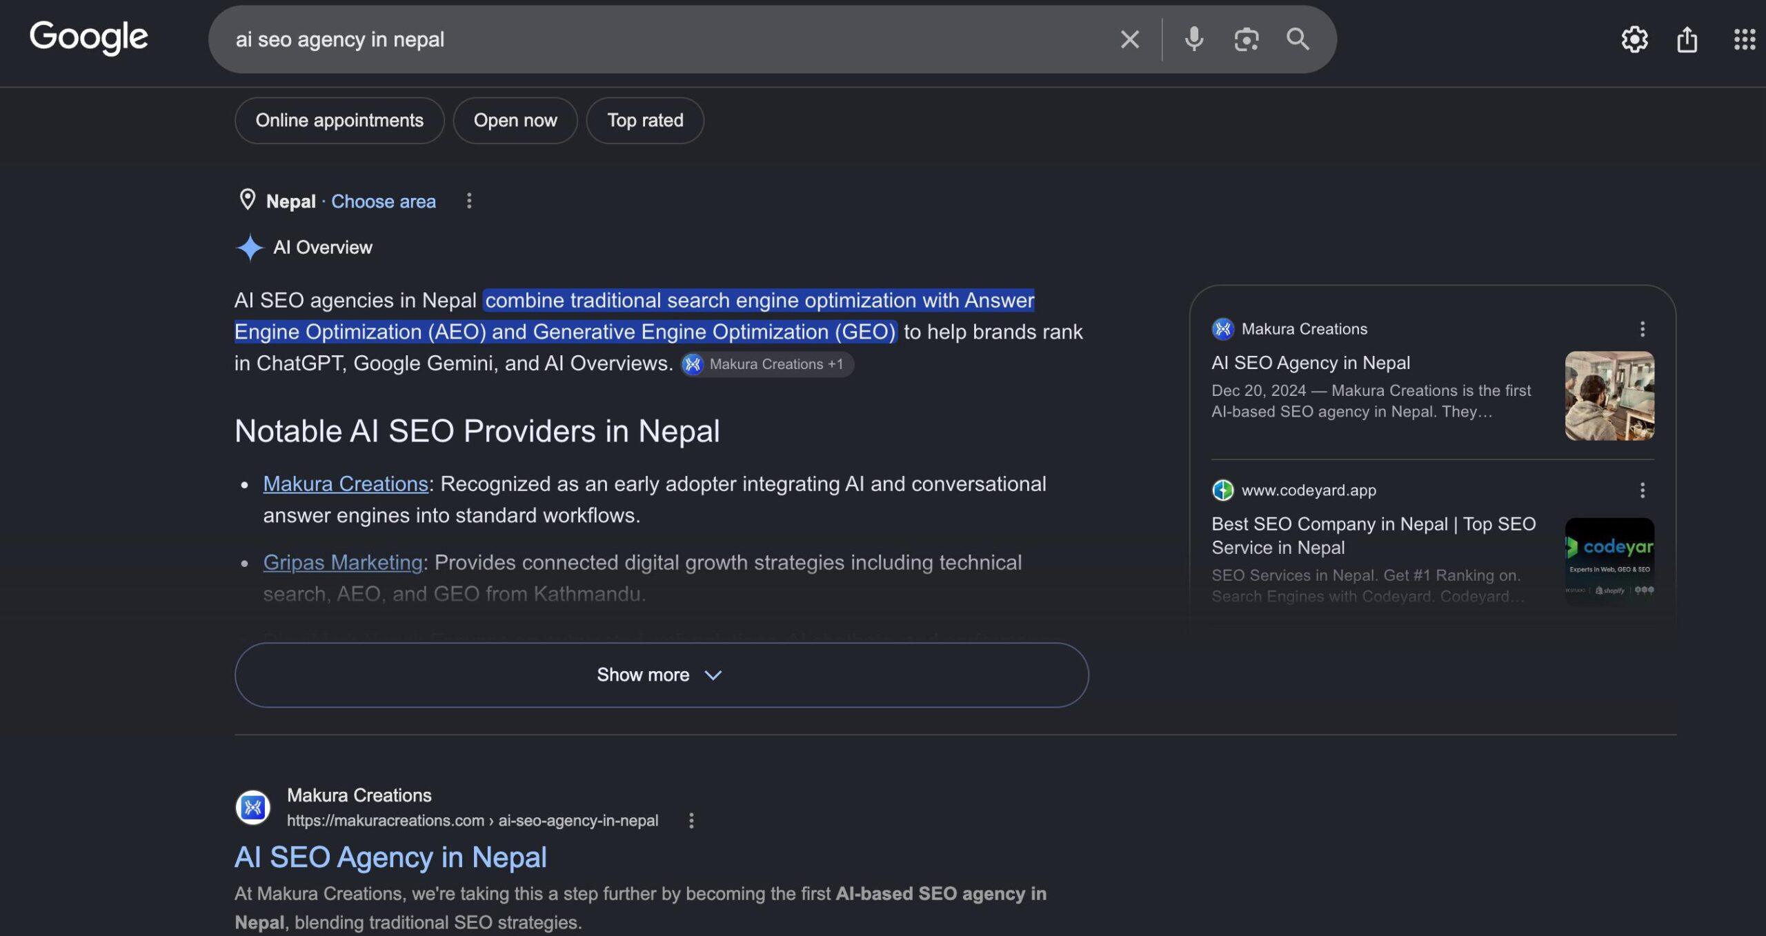Click the Makura Creations +1 citation chip
This screenshot has width=1766, height=936.
[767, 364]
